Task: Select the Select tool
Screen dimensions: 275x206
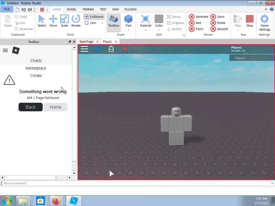Action: [x=42, y=21]
